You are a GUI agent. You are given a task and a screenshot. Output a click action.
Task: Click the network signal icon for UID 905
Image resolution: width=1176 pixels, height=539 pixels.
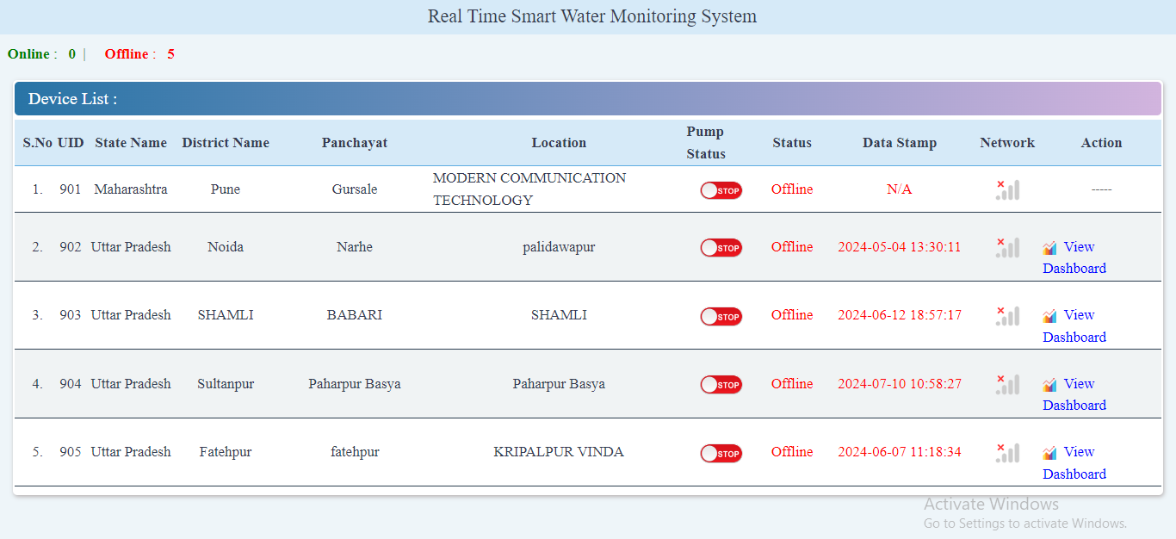pos(1007,452)
